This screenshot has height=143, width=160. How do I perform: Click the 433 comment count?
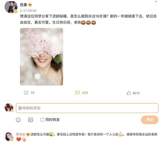pos(85,93)
